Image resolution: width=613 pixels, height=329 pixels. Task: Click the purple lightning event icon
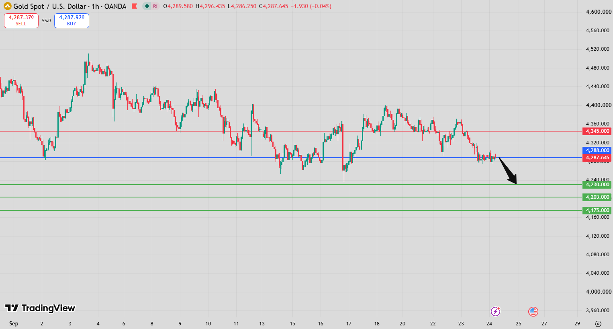pyautogui.click(x=496, y=311)
